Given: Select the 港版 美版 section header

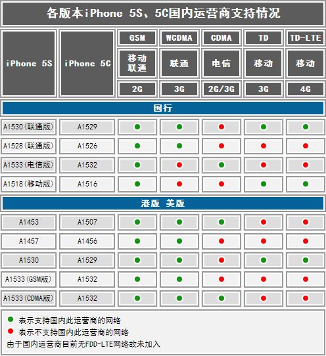Looking at the screenshot, I should pos(163,204).
